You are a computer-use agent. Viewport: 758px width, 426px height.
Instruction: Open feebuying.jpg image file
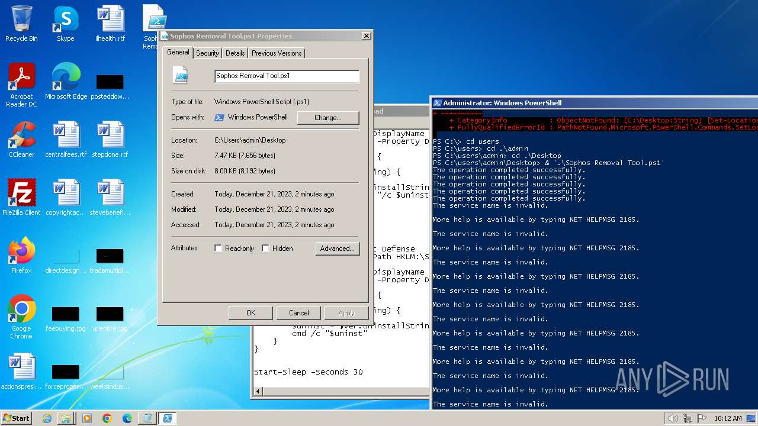(66, 318)
